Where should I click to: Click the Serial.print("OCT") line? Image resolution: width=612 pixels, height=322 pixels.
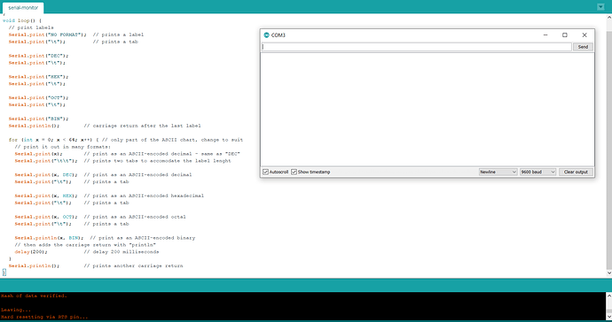tap(38, 97)
